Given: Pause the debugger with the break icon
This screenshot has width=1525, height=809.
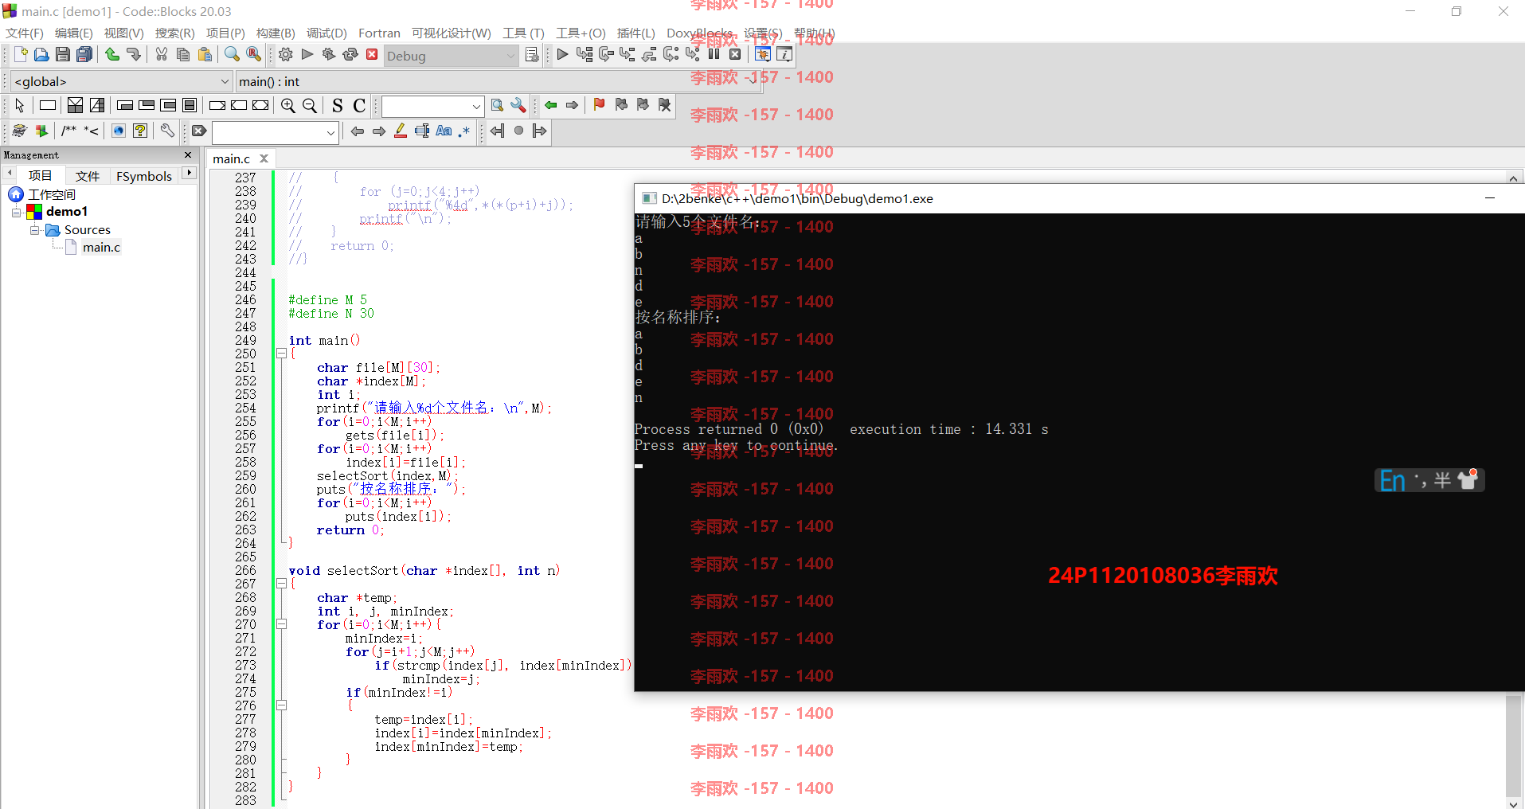Looking at the screenshot, I should tap(714, 54).
